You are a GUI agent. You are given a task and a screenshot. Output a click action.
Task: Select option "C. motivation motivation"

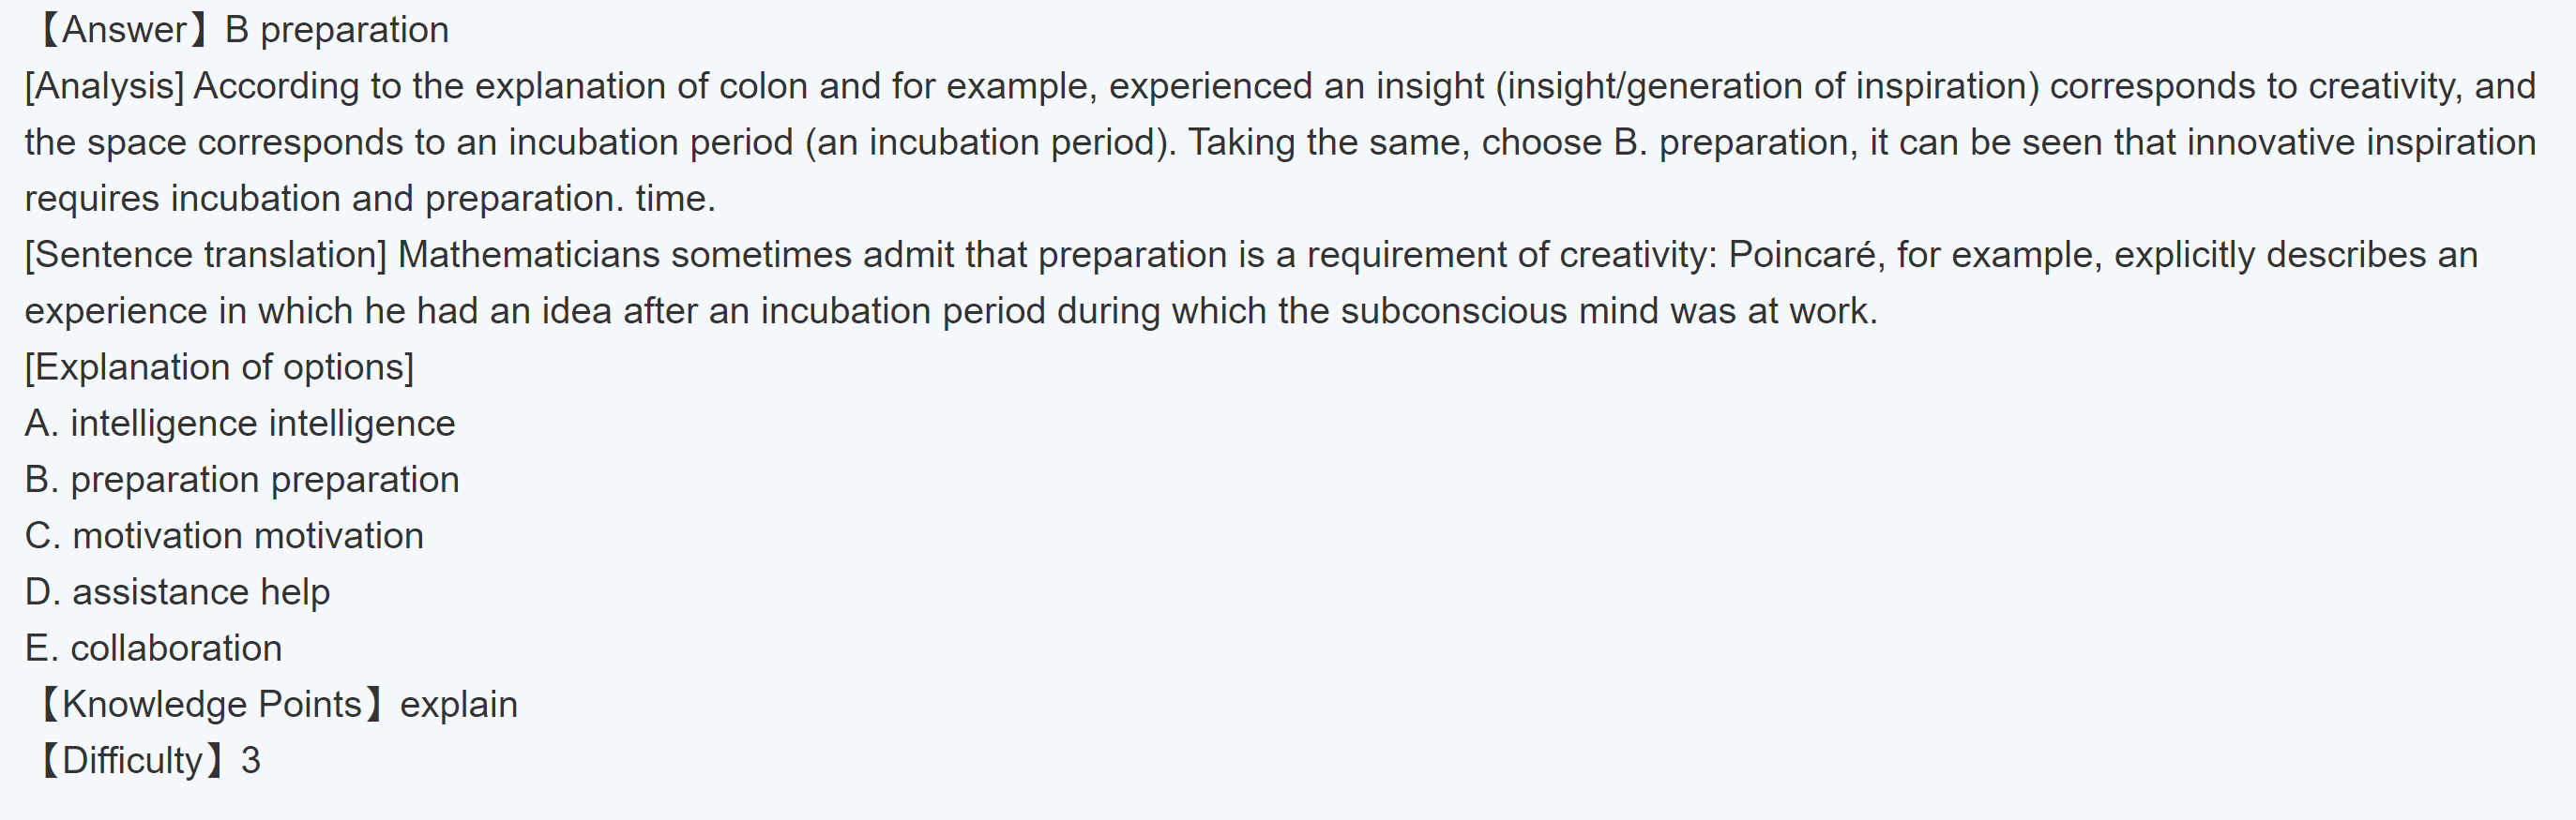point(224,536)
